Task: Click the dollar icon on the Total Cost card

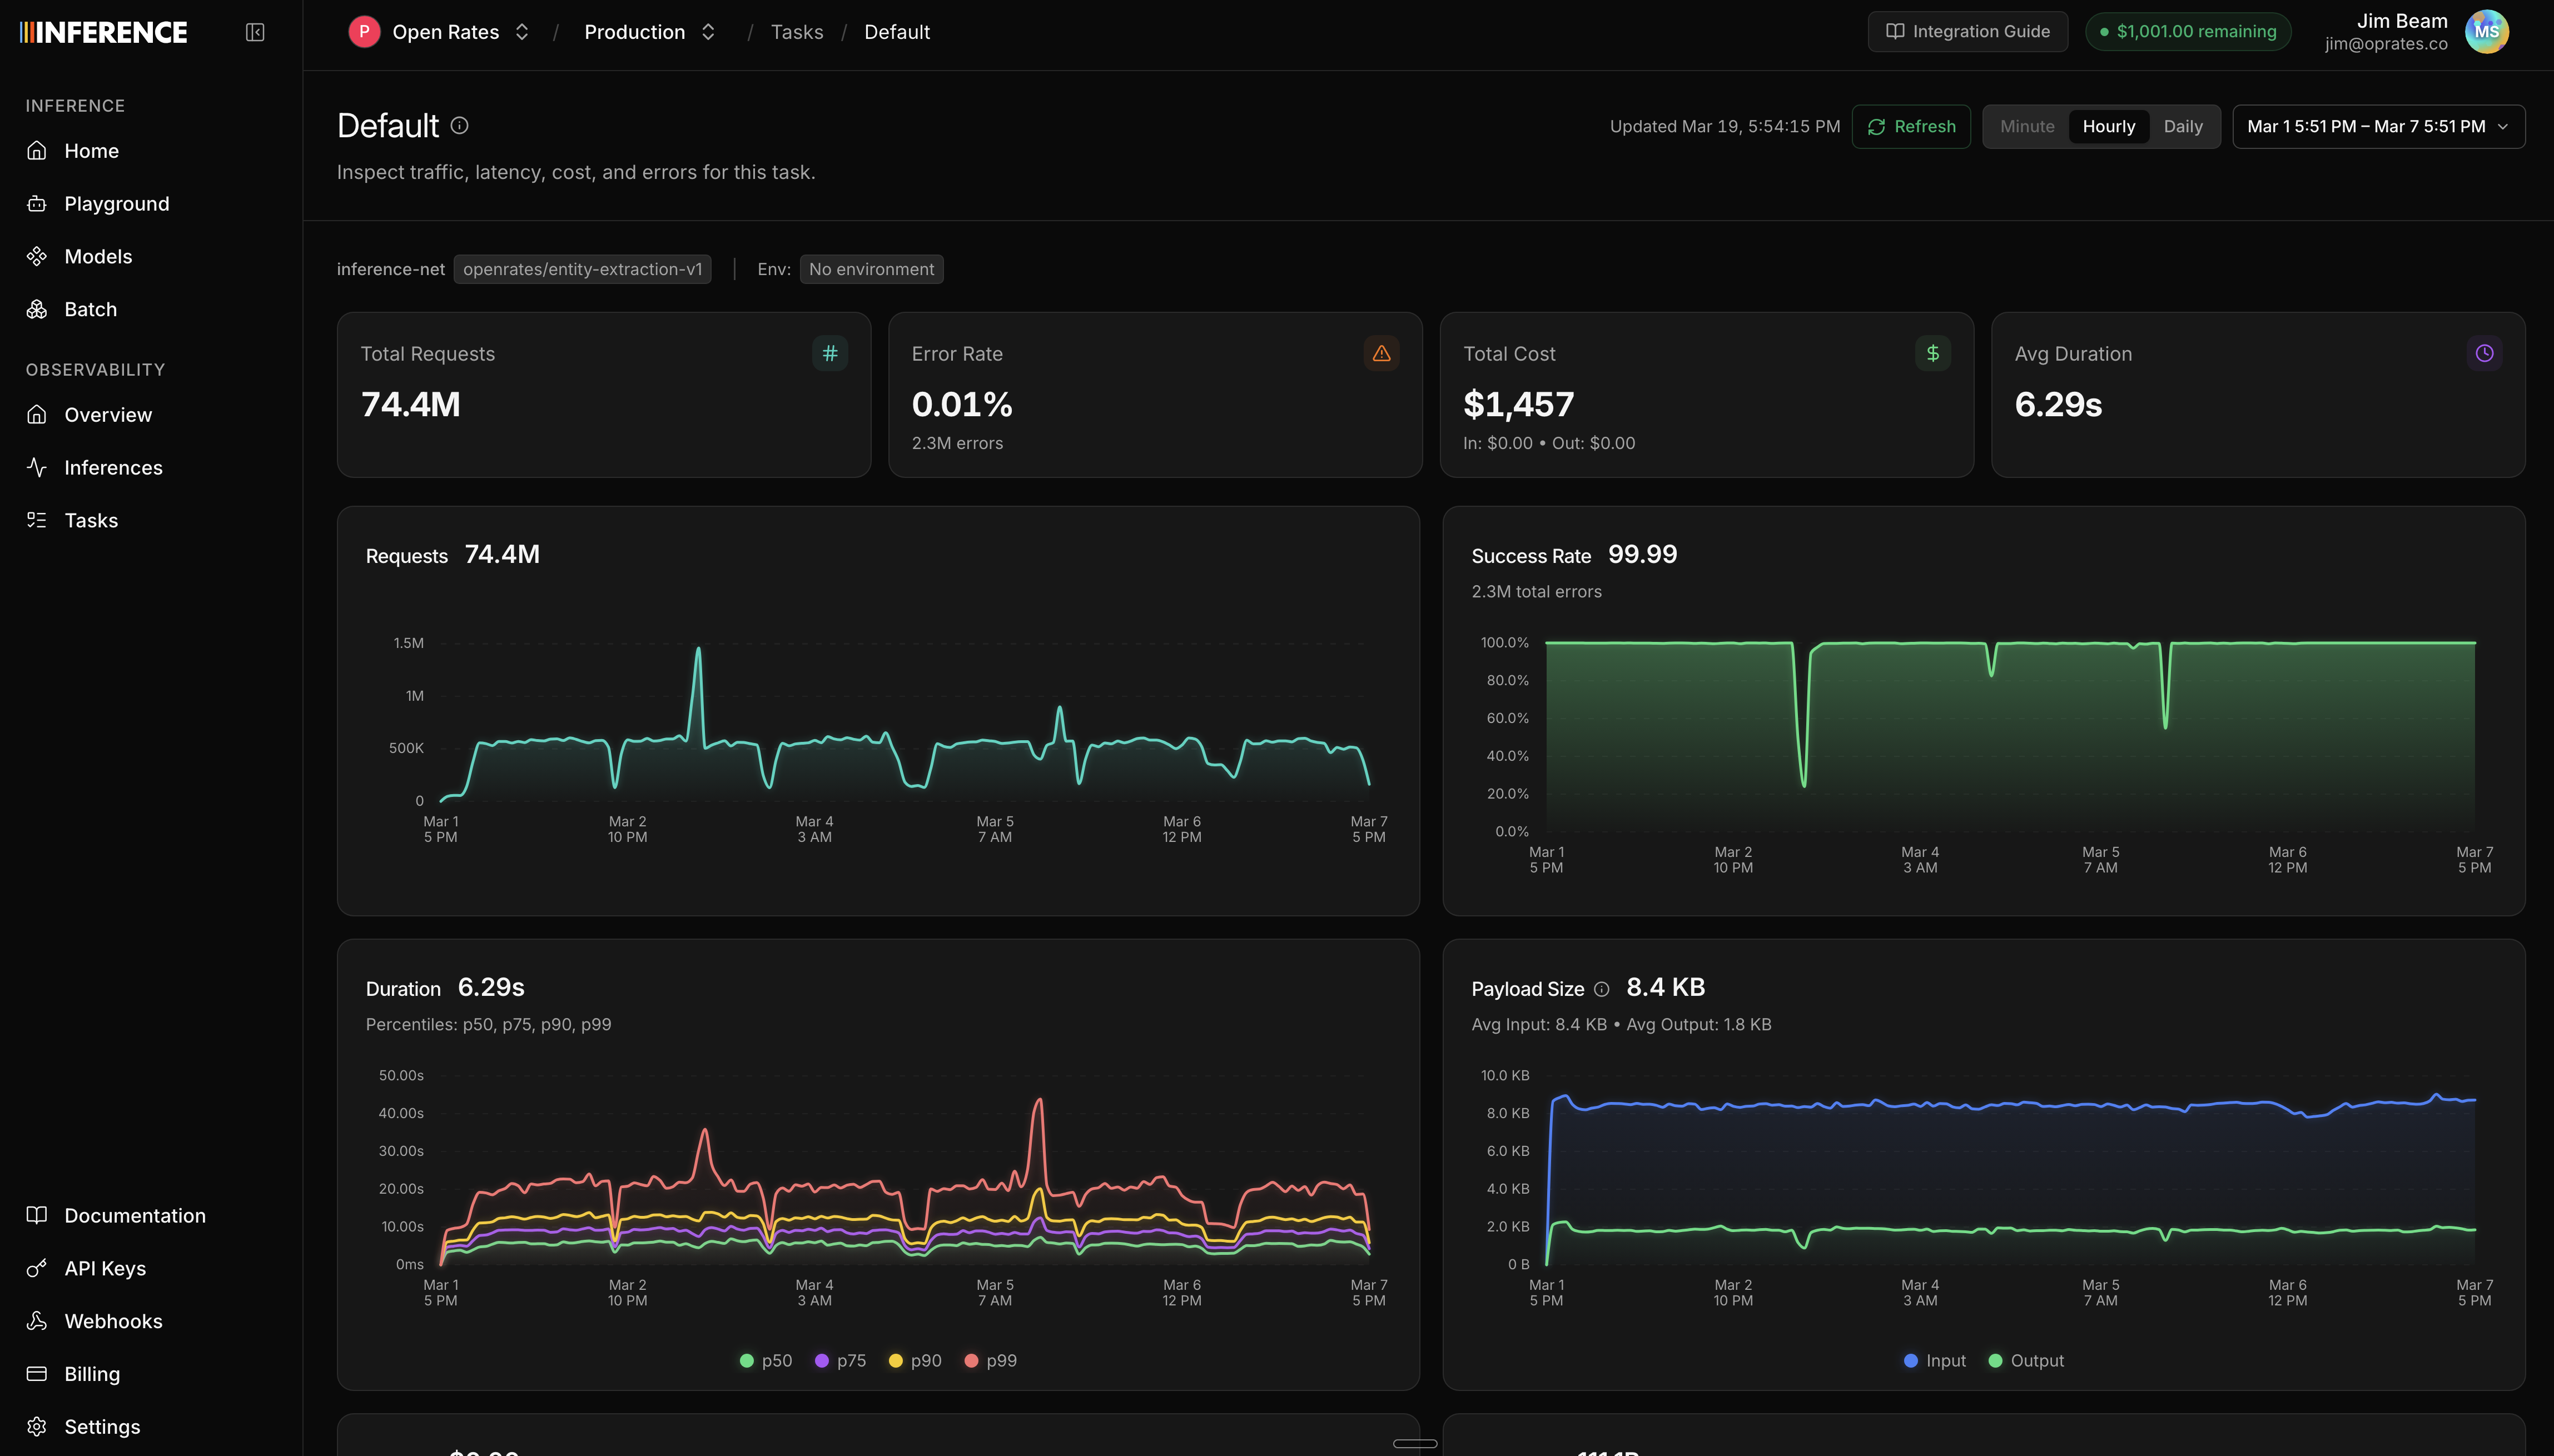Action: tap(1932, 353)
